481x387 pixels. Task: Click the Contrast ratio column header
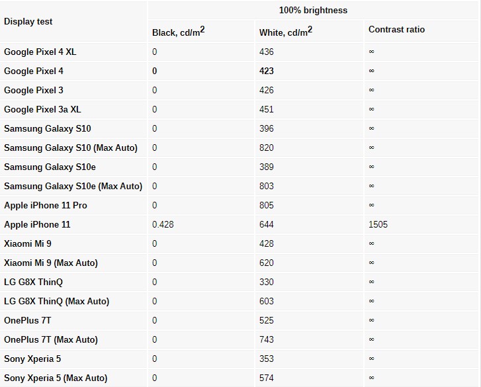tap(396, 30)
